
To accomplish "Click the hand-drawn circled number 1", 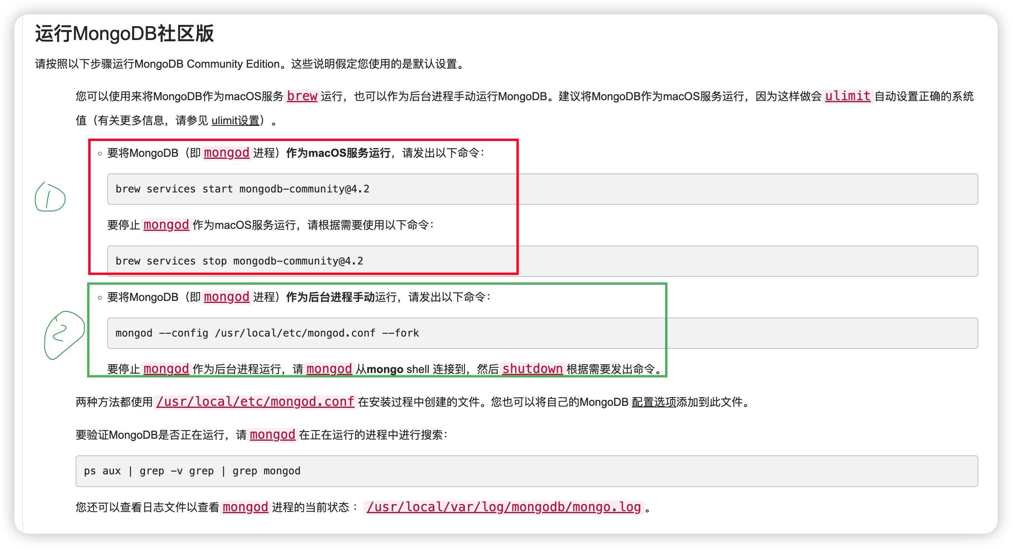I will click(x=50, y=197).
